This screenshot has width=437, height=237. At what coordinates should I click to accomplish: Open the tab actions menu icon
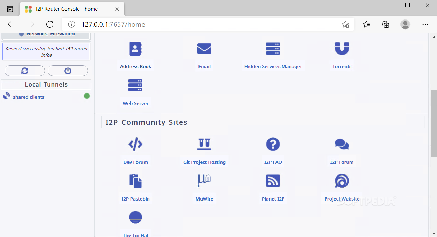pyautogui.click(x=10, y=9)
